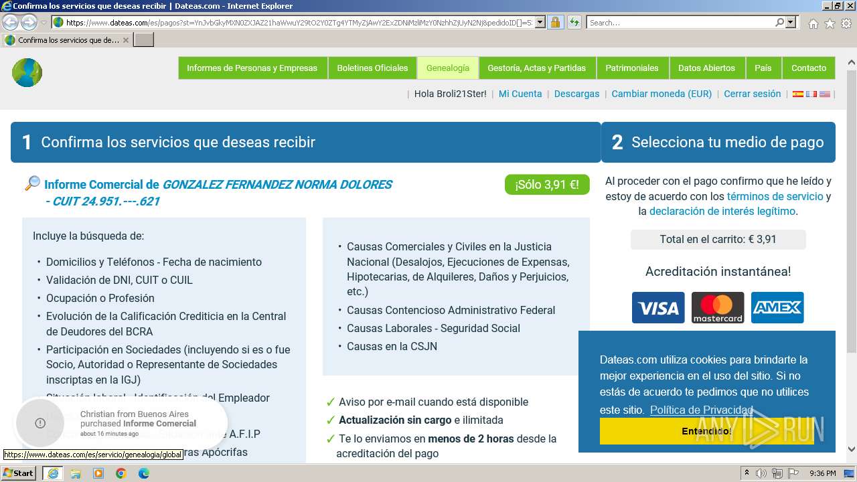Image resolution: width=857 pixels, height=482 pixels.
Task: Click the yellow Entendido! cookie button
Action: click(x=706, y=431)
